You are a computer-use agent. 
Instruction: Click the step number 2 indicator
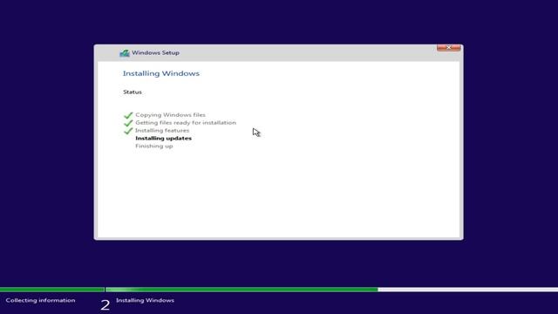click(105, 305)
